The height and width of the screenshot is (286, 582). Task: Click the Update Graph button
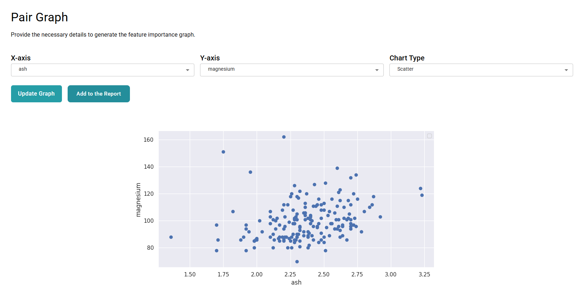coord(36,93)
